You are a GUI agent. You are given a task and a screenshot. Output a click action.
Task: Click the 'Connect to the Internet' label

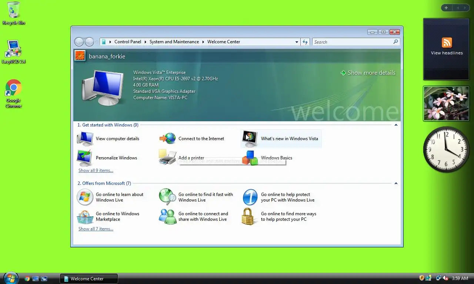tap(201, 139)
